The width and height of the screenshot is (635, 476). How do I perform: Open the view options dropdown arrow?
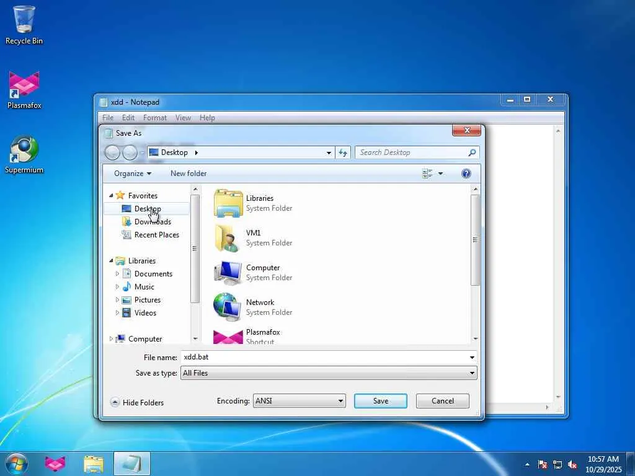click(440, 174)
